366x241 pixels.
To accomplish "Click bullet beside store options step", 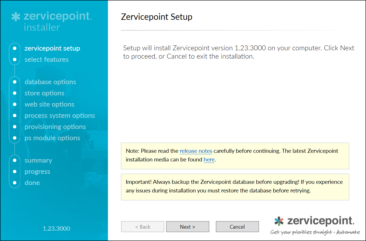I will (15, 93).
